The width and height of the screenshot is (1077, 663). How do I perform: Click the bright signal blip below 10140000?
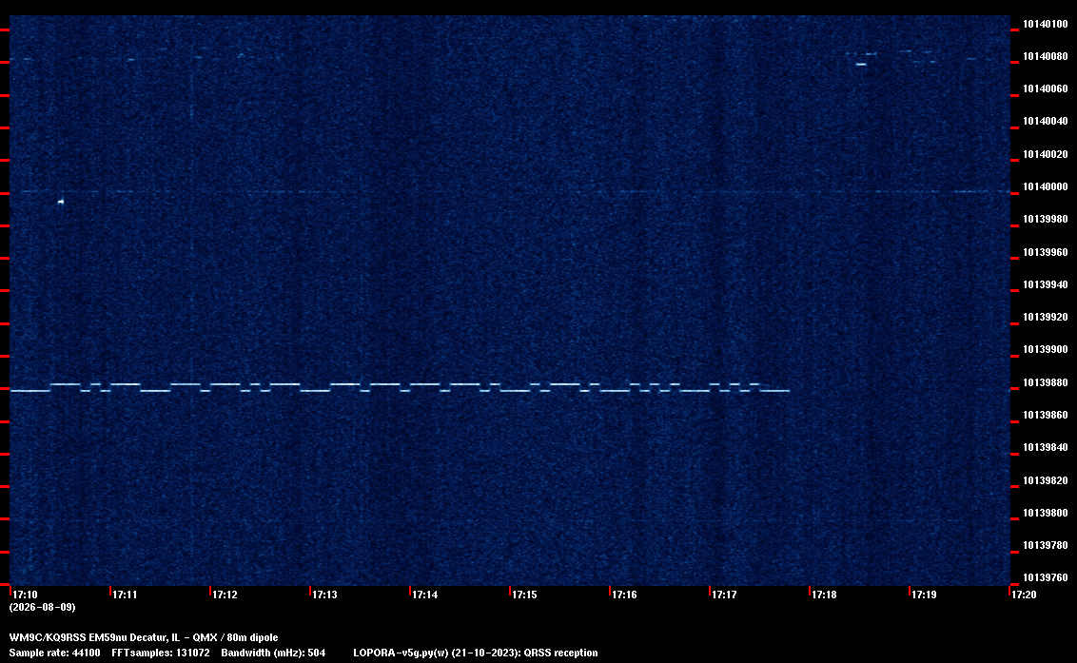point(61,202)
